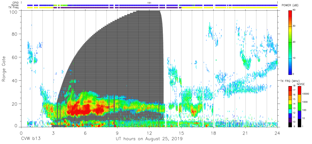The image size is (312, 144).
Task: Click the "NOISE" legend title on the right
Action: [301, 84]
